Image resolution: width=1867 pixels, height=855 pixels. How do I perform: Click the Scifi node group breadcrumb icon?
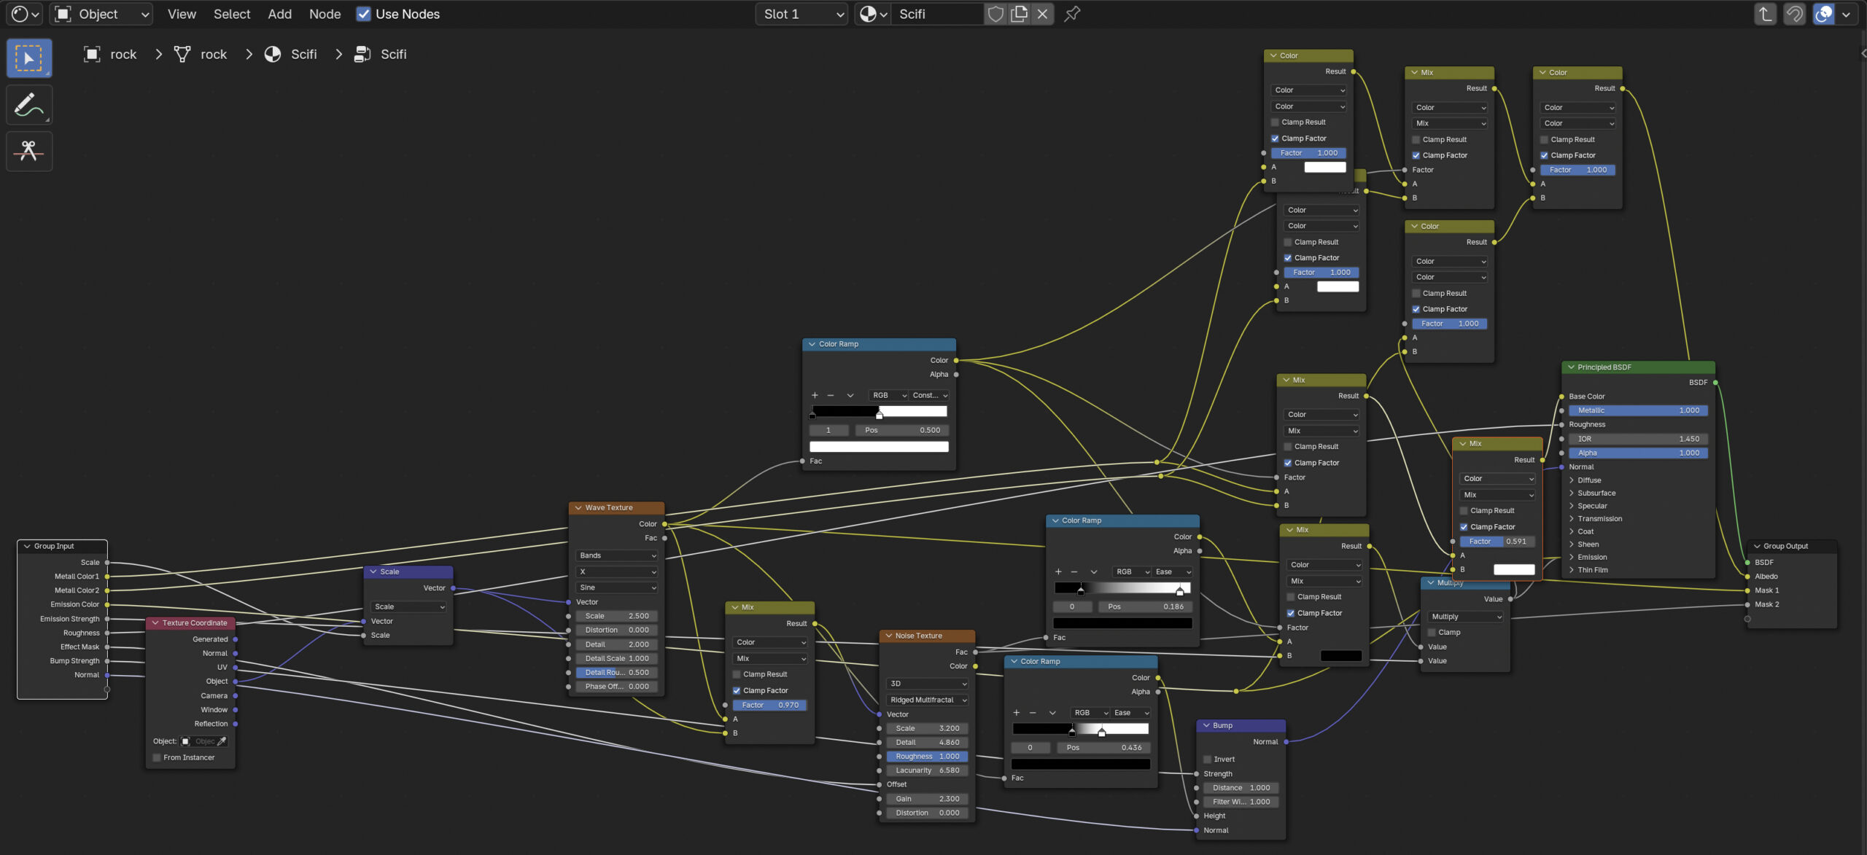(362, 54)
